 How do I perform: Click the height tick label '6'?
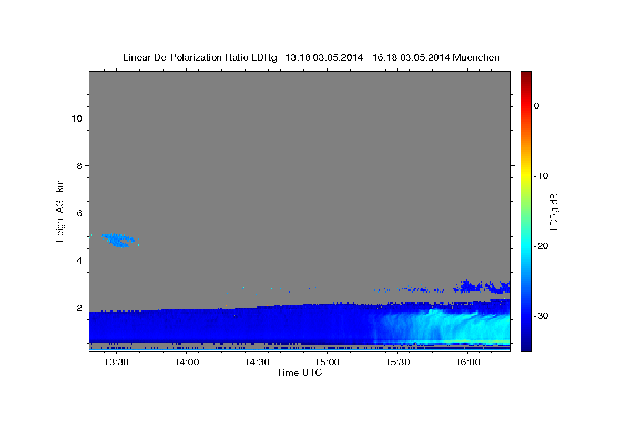[79, 213]
